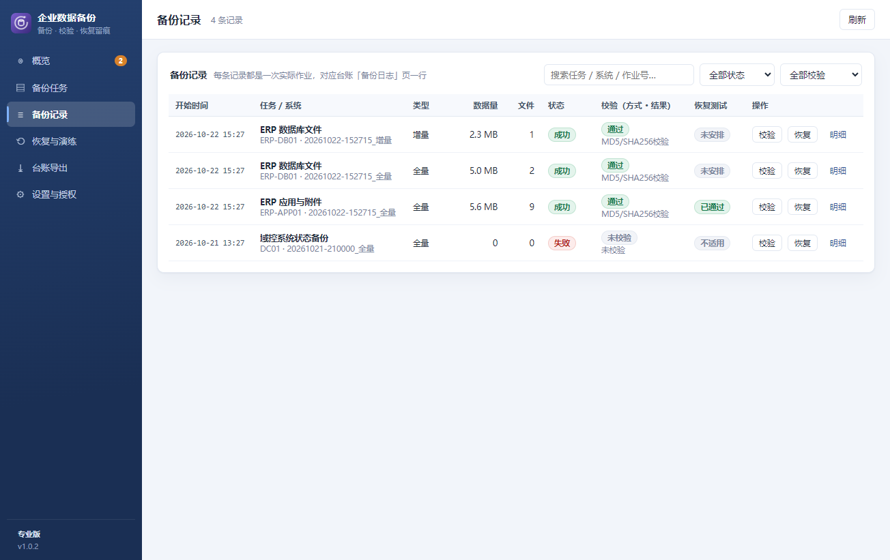890x560 pixels.
Task: Click 校验 for the 5.0 MB 全量 record
Action: [767, 171]
